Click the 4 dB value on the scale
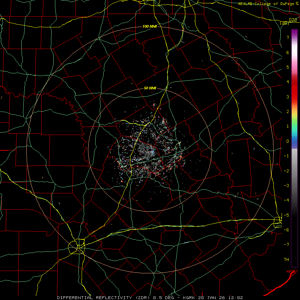The image size is (300, 300). [288, 82]
